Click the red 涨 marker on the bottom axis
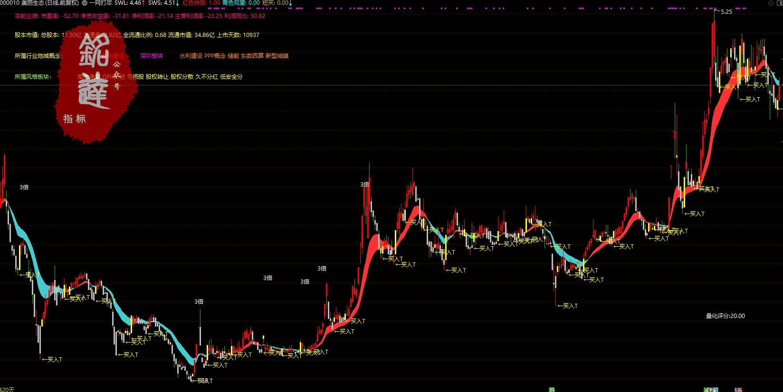 [738, 390]
